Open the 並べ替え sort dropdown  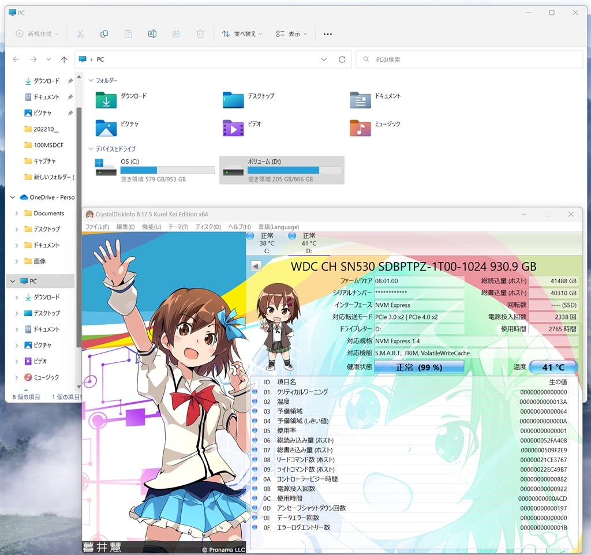click(242, 34)
